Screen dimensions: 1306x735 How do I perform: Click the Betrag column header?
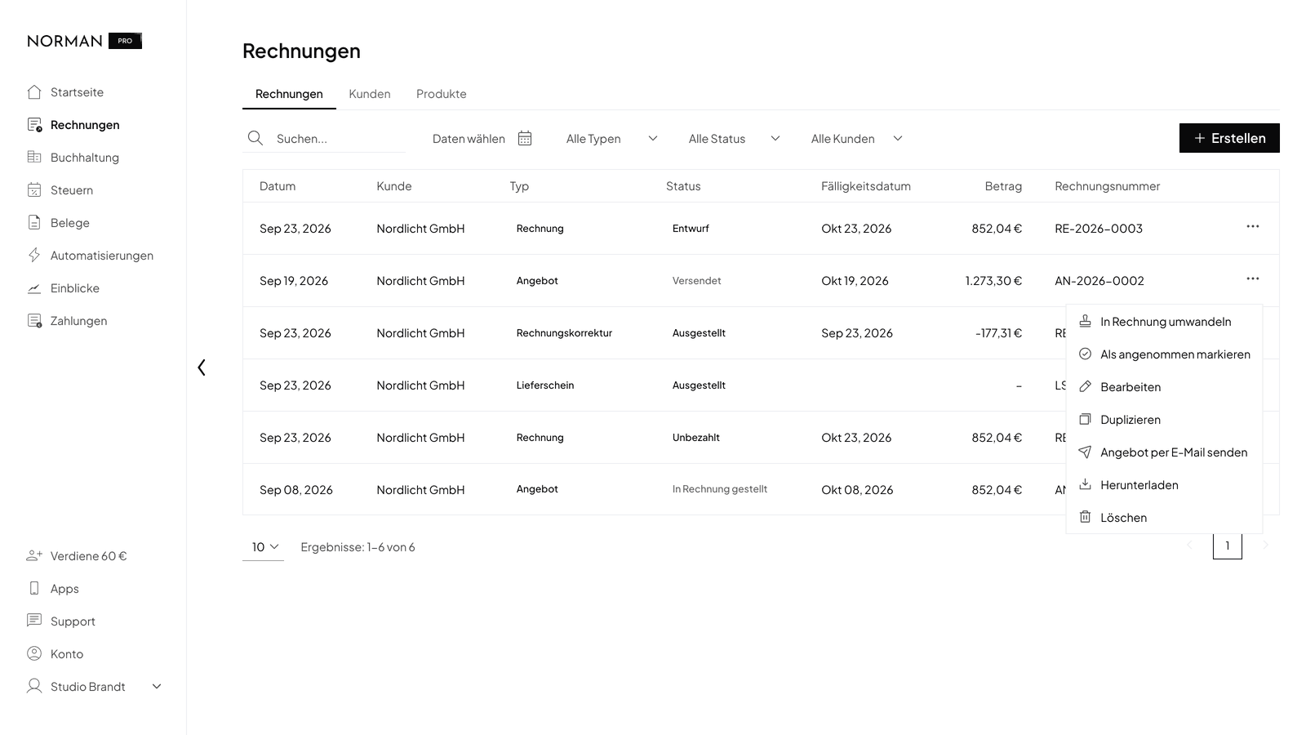coord(1003,186)
